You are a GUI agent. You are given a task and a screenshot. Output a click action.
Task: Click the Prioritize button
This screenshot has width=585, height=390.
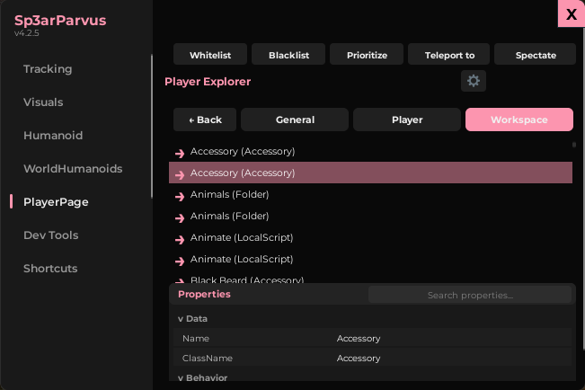coord(367,54)
